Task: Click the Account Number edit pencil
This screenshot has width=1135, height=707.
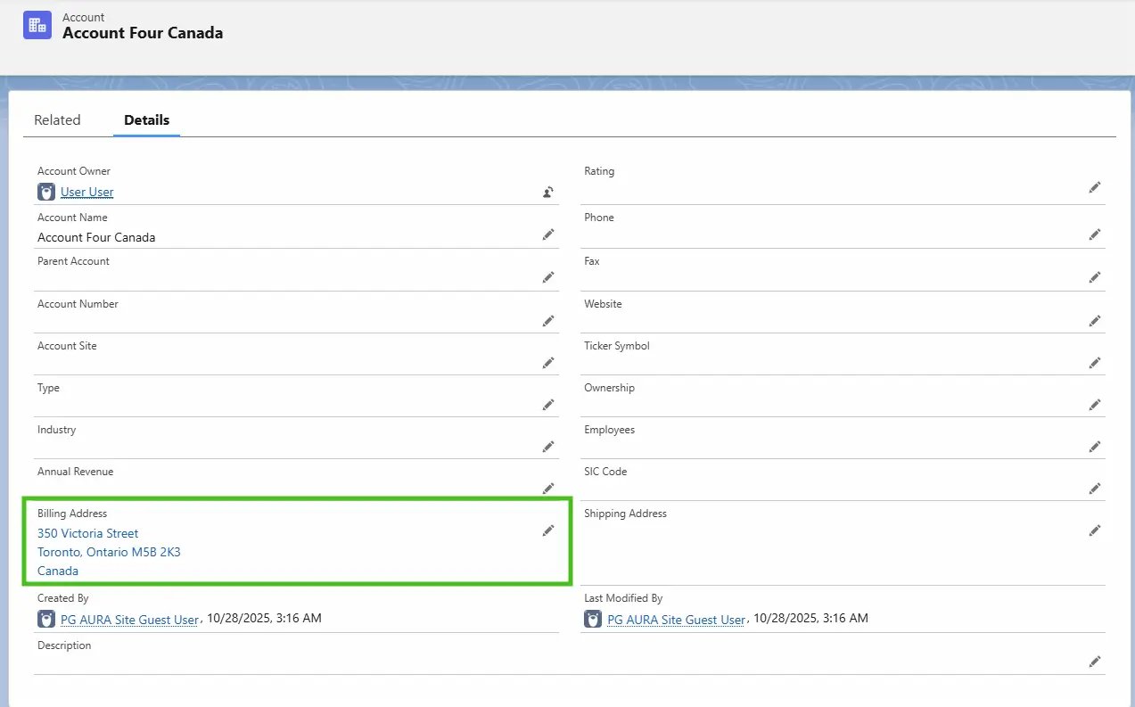Action: pos(548,320)
